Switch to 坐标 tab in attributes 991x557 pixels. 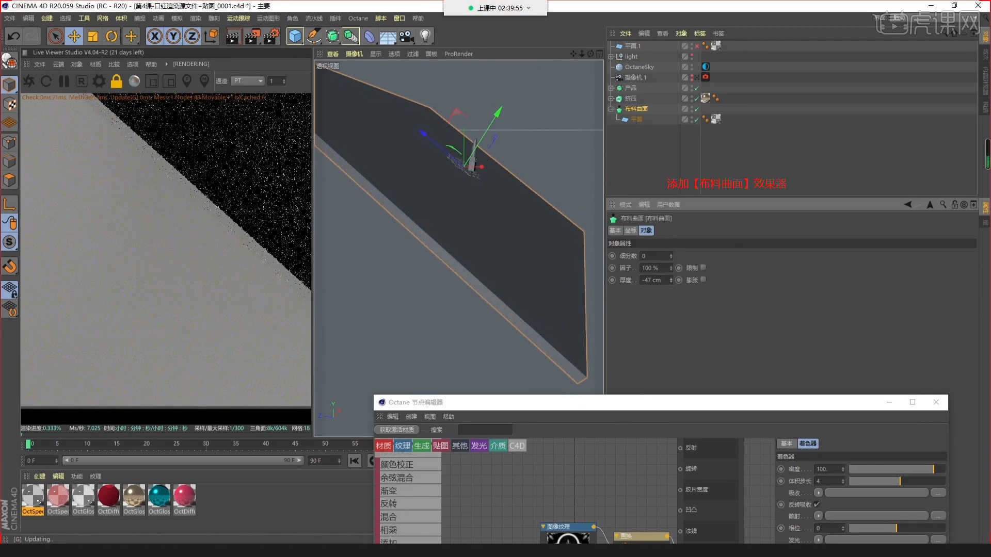point(631,231)
